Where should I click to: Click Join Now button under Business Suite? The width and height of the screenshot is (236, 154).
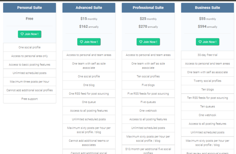[x=207, y=42]
